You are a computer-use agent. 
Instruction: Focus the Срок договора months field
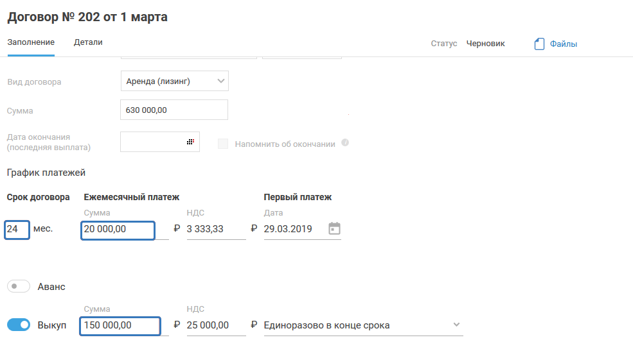click(17, 229)
